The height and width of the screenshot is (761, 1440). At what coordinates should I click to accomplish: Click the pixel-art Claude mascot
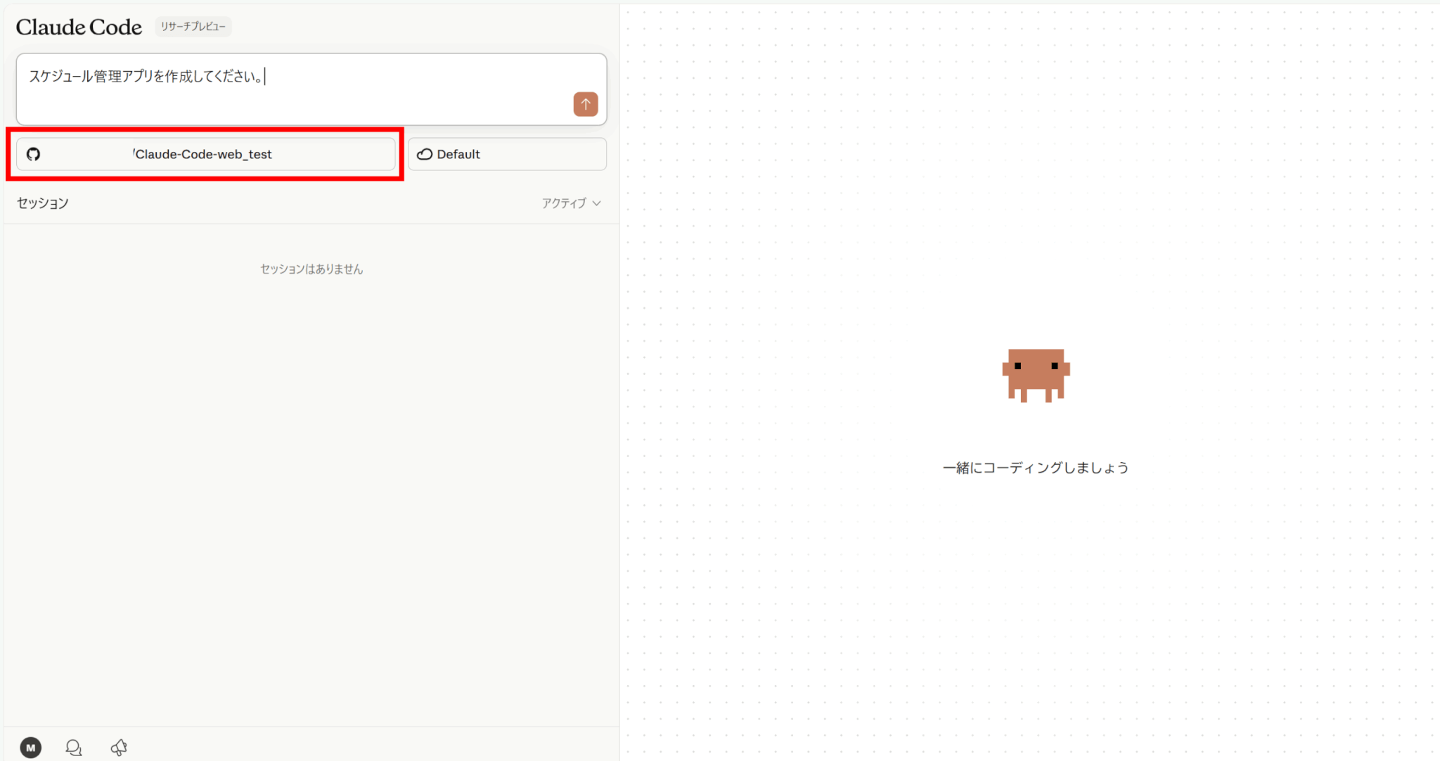(1035, 374)
